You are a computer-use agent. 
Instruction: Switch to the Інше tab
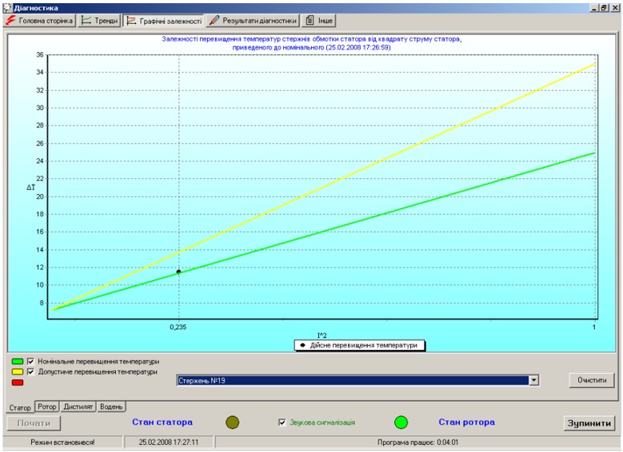[319, 21]
